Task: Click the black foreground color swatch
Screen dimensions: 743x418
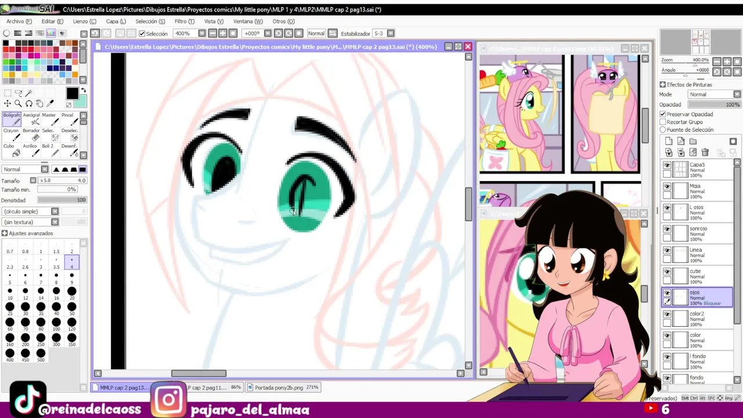Action: point(72,93)
